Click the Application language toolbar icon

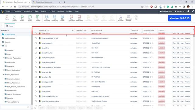pos(129,18)
